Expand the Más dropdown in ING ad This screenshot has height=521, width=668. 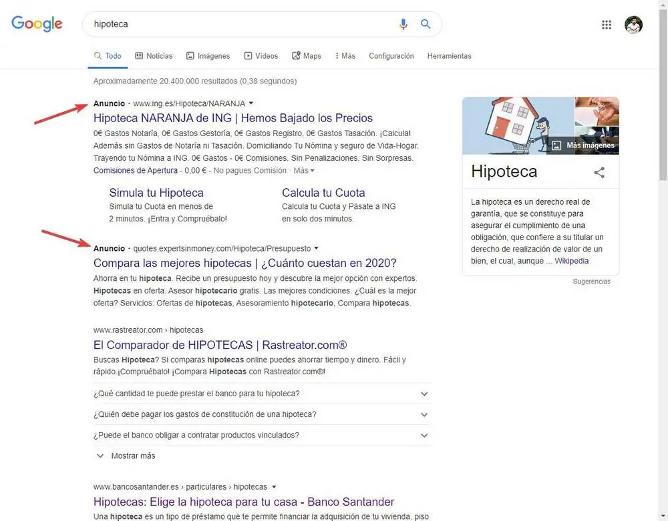304,171
